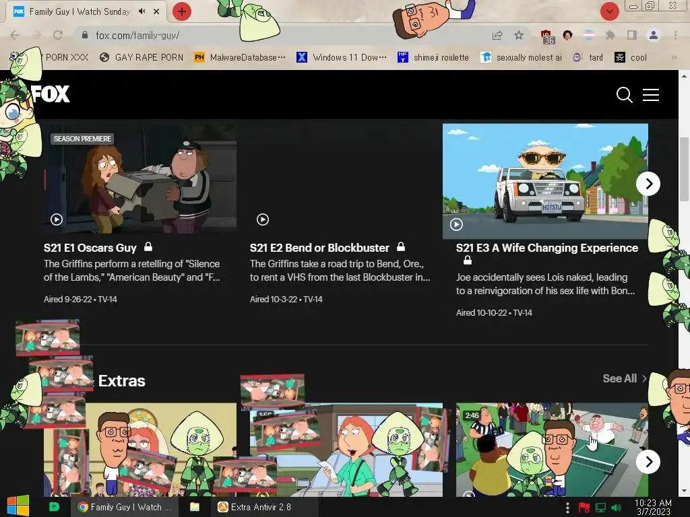Viewport: 690px width, 517px height.
Task: Click the play icon on Wife Changing Experience thumbnail
Action: click(x=456, y=224)
